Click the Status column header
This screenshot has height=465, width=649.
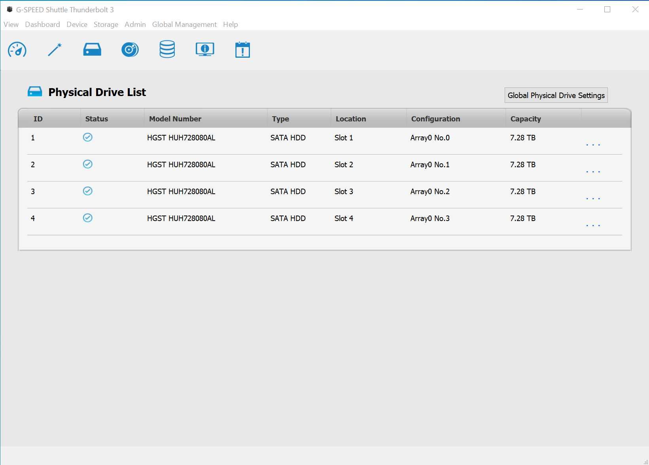[x=96, y=119]
